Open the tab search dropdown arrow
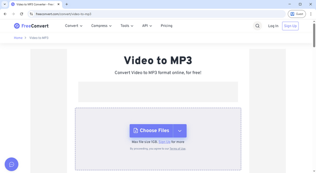 pos(5,4)
